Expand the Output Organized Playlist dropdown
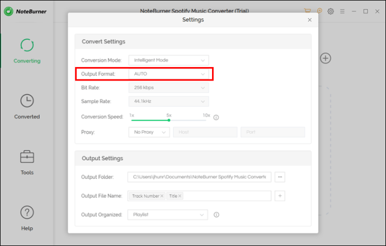Image resolution: width=386 pixels, height=246 pixels. pyautogui.click(x=168, y=215)
